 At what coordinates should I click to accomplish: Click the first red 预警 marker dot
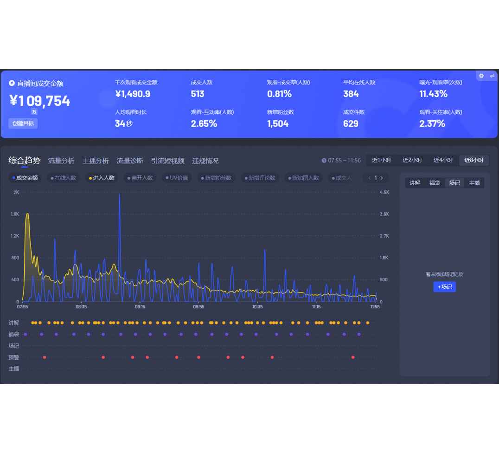(45, 357)
